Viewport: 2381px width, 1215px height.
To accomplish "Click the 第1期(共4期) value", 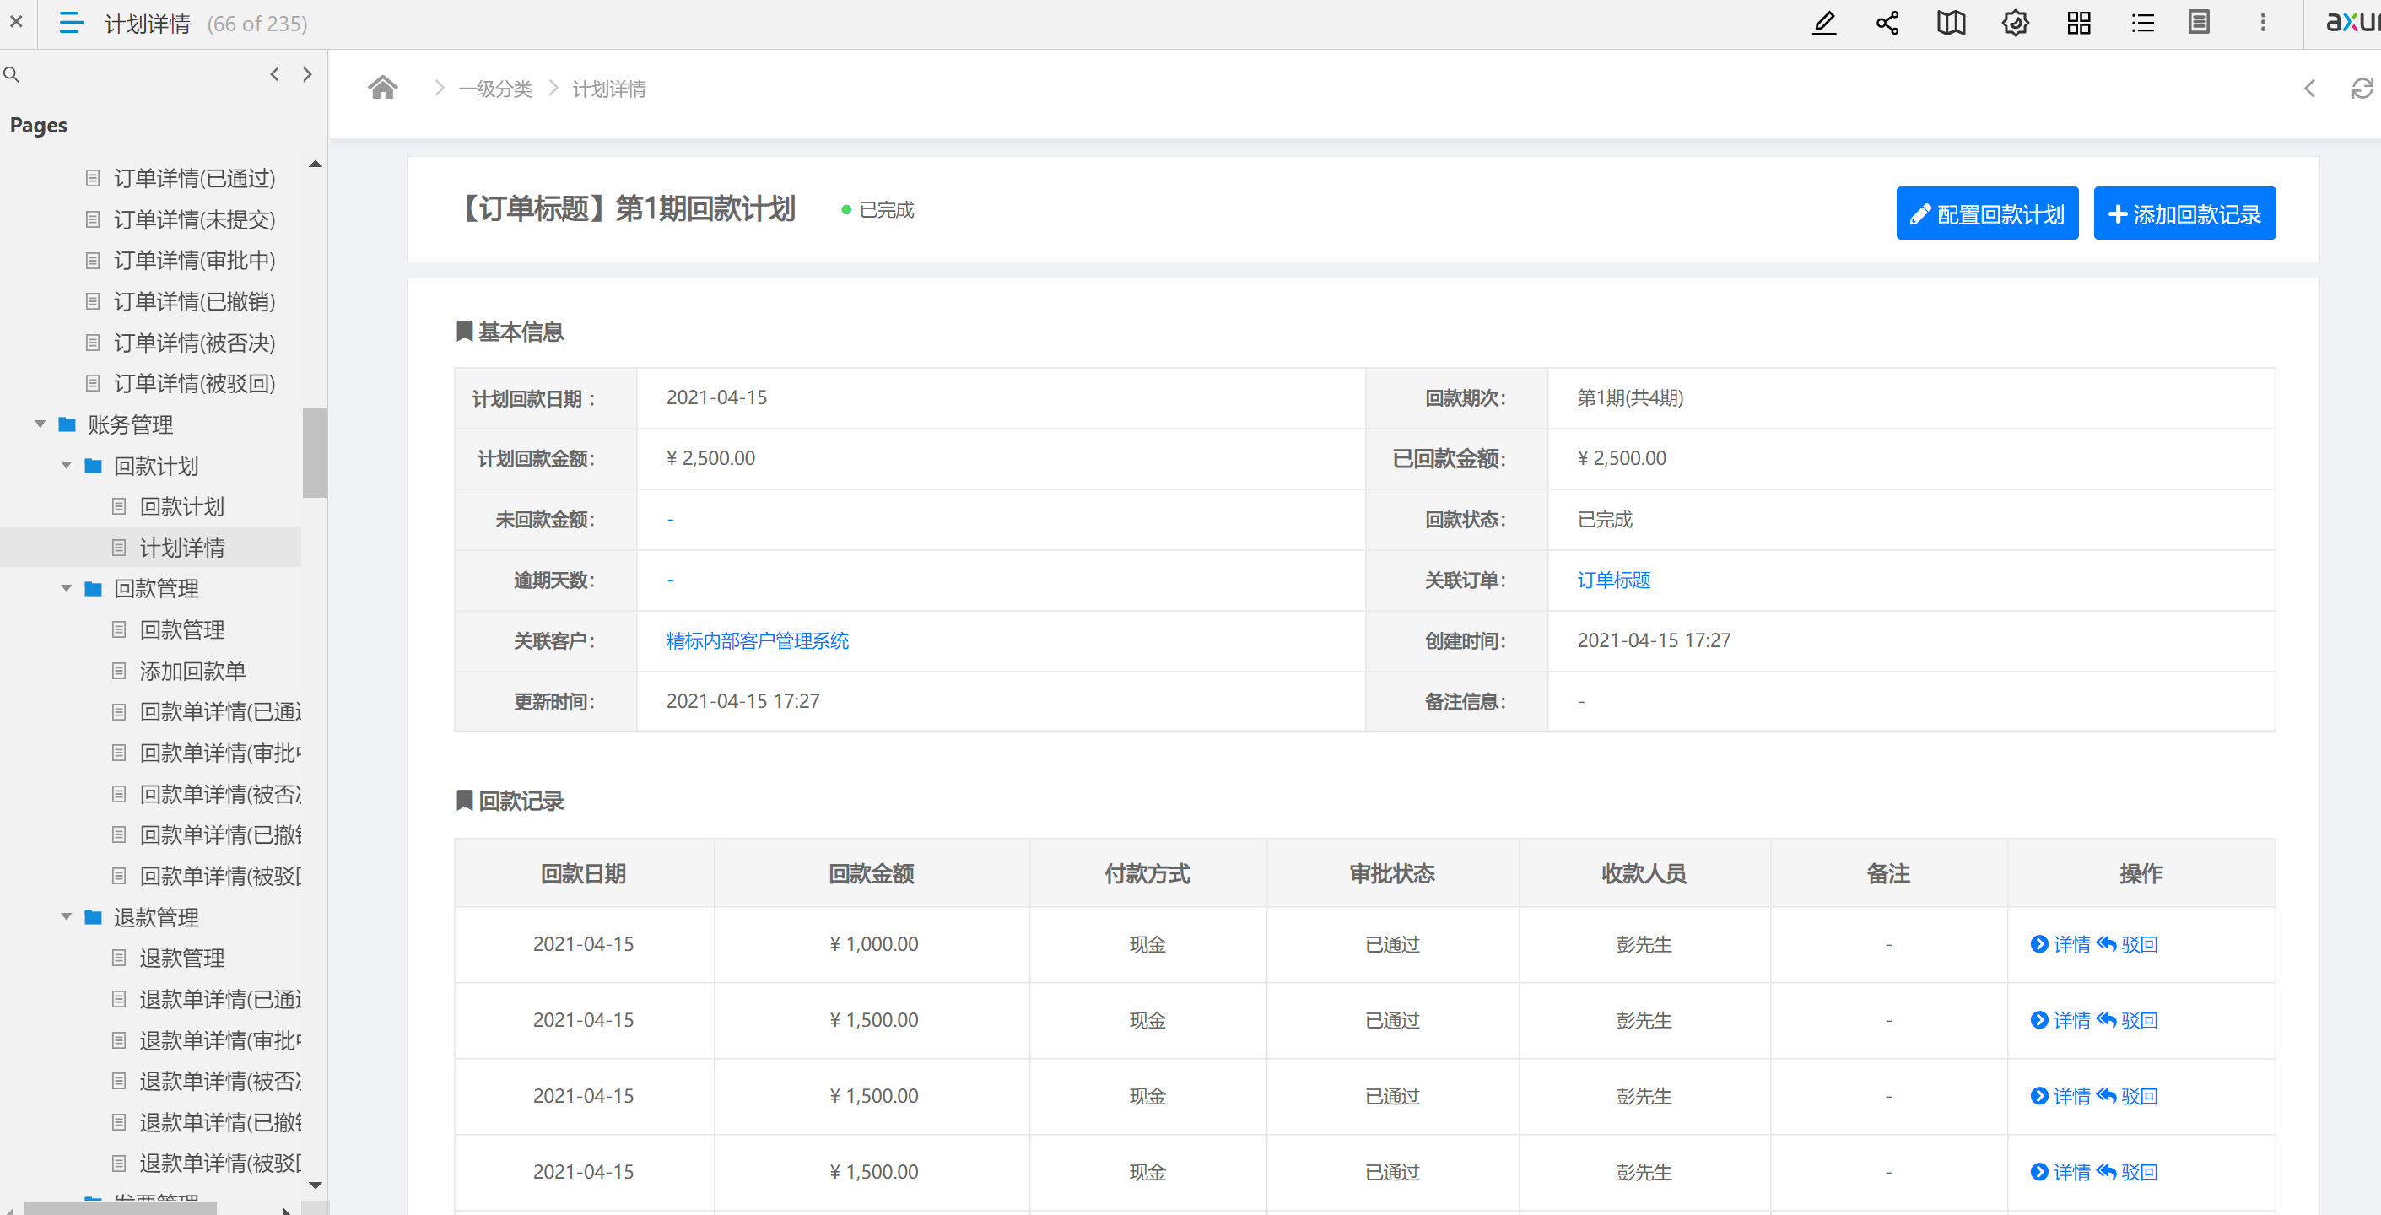I will pos(1630,397).
